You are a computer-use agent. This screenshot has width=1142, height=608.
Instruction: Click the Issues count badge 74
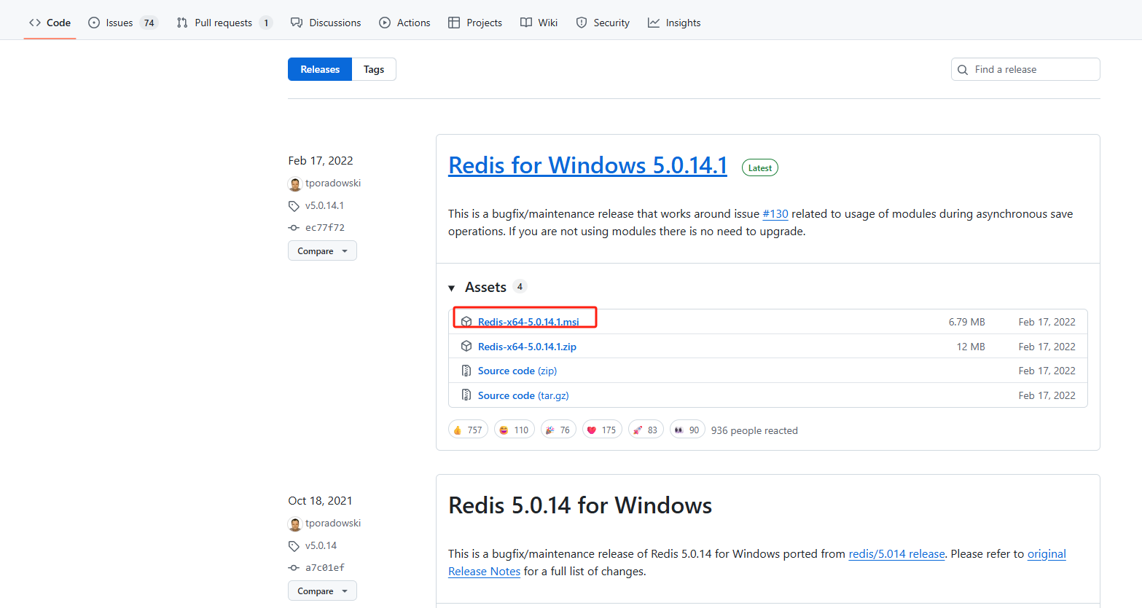pos(149,23)
